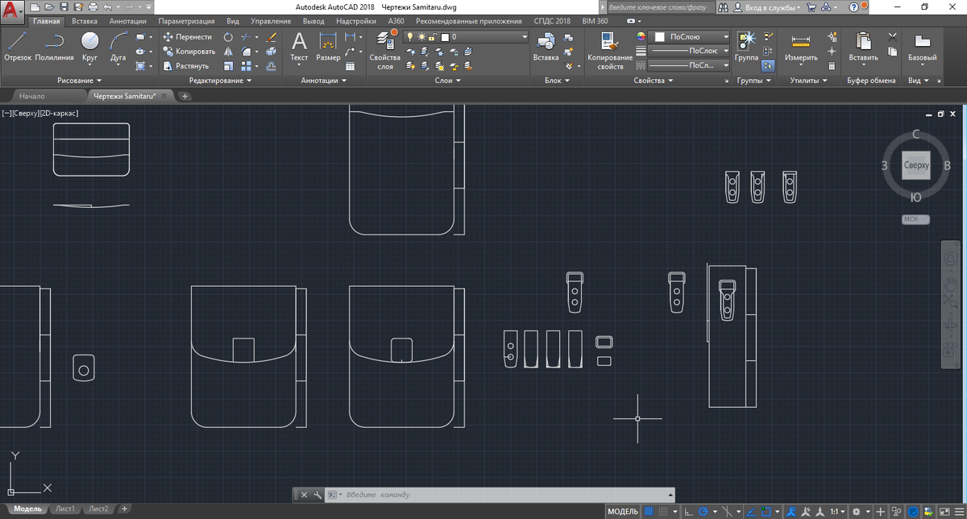Click the Save icon in quick access toolbar

(x=64, y=6)
